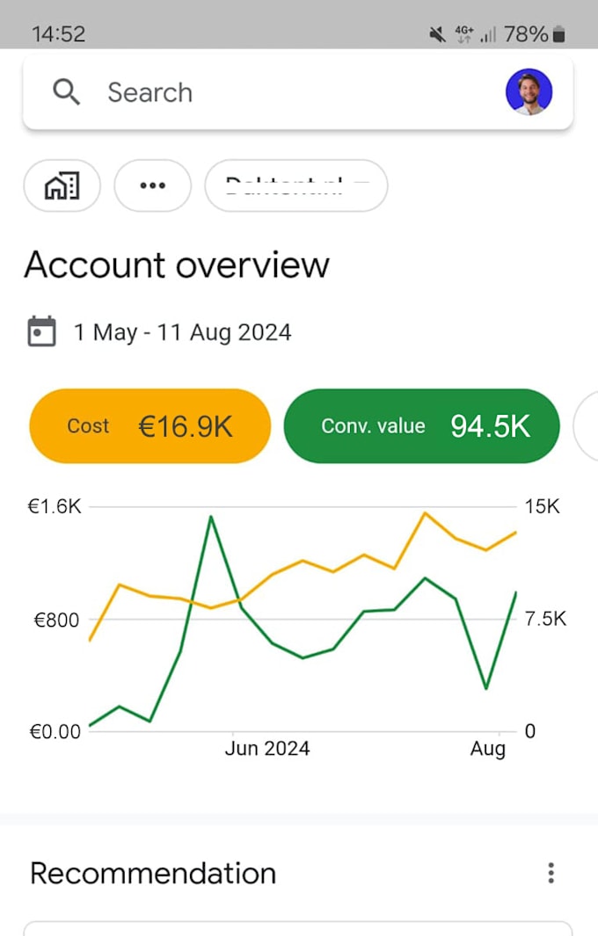This screenshot has width=598, height=936.
Task: Open the Recommendation three-dot overflow menu
Action: tap(551, 873)
